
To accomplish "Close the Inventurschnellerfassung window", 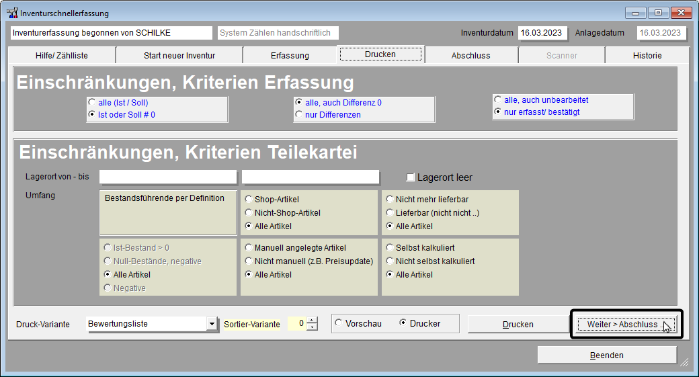I will point(681,13).
